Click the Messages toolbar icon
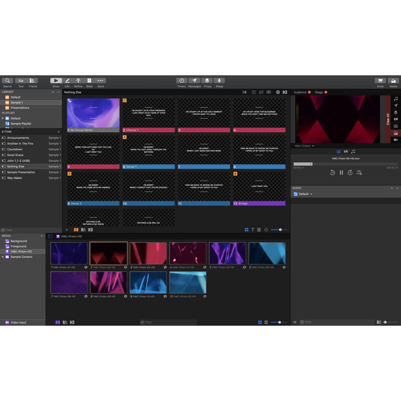This screenshot has width=401, height=401. pos(194,81)
